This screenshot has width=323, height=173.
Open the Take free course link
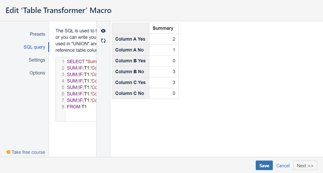[x=28, y=152]
